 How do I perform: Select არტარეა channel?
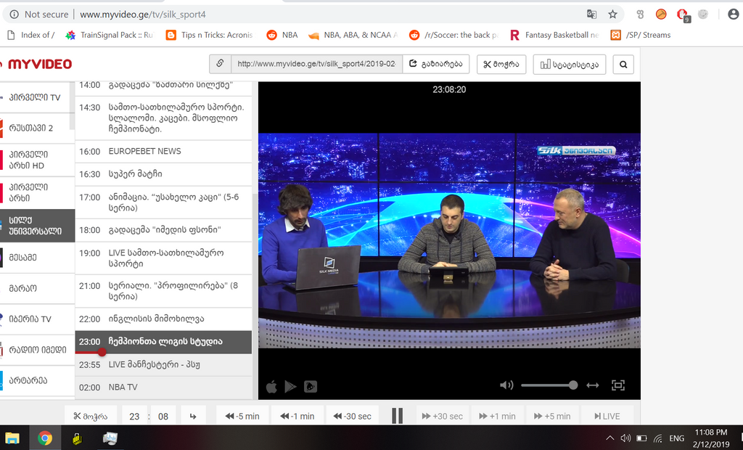point(37,380)
